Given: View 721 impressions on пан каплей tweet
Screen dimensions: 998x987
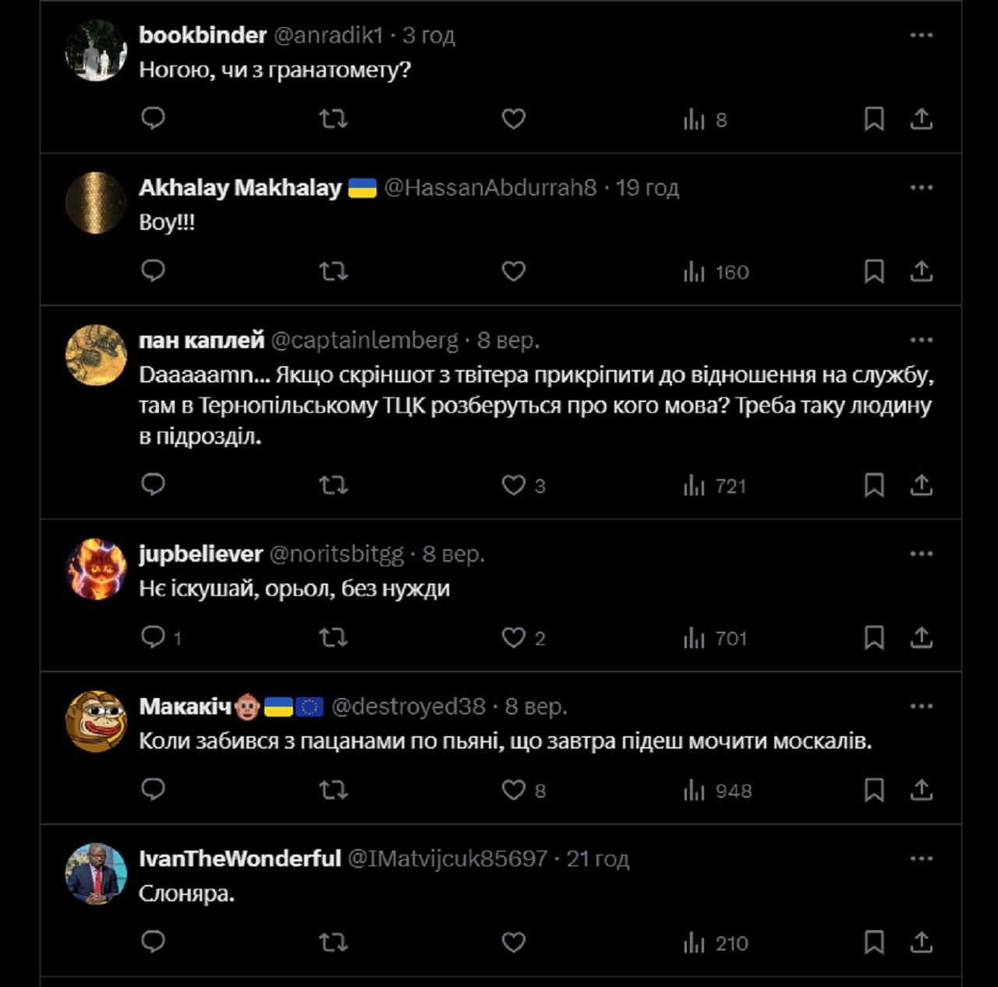Looking at the screenshot, I should [715, 485].
